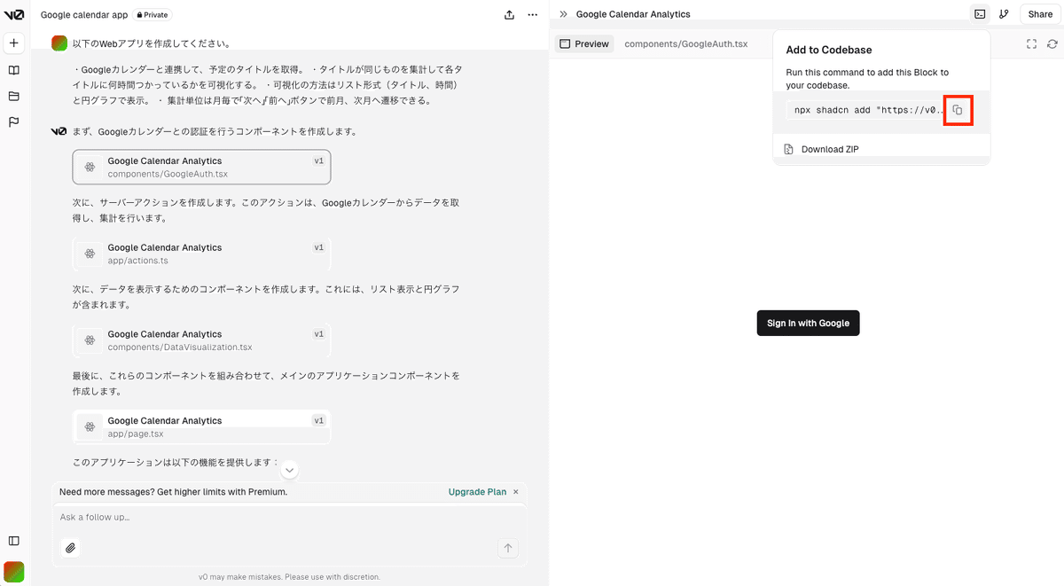The height and width of the screenshot is (586, 1064).
Task: Click the terminal Add to Codebase icon
Action: (980, 14)
